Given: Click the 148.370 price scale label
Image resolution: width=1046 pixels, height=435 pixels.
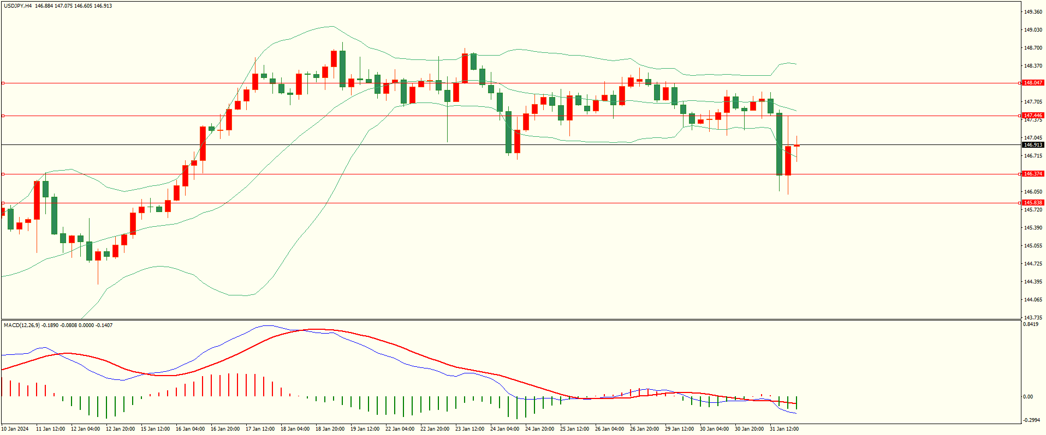Looking at the screenshot, I should (x=1033, y=66).
